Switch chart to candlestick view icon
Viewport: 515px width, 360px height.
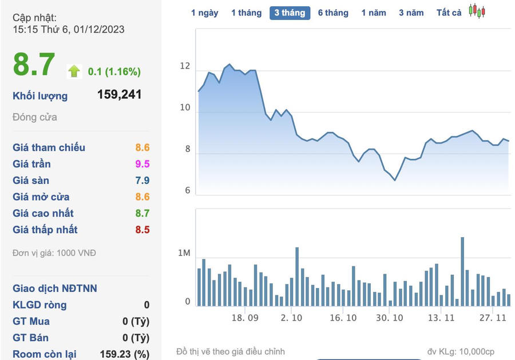(476, 11)
